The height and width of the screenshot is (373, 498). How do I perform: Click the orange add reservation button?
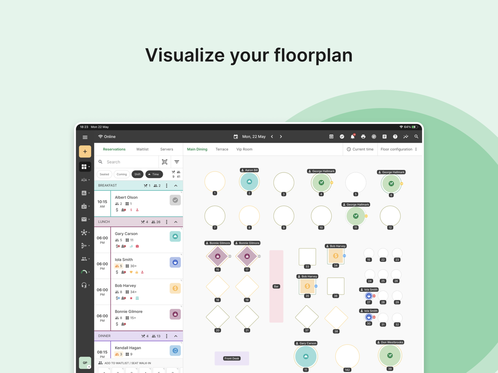(x=85, y=152)
